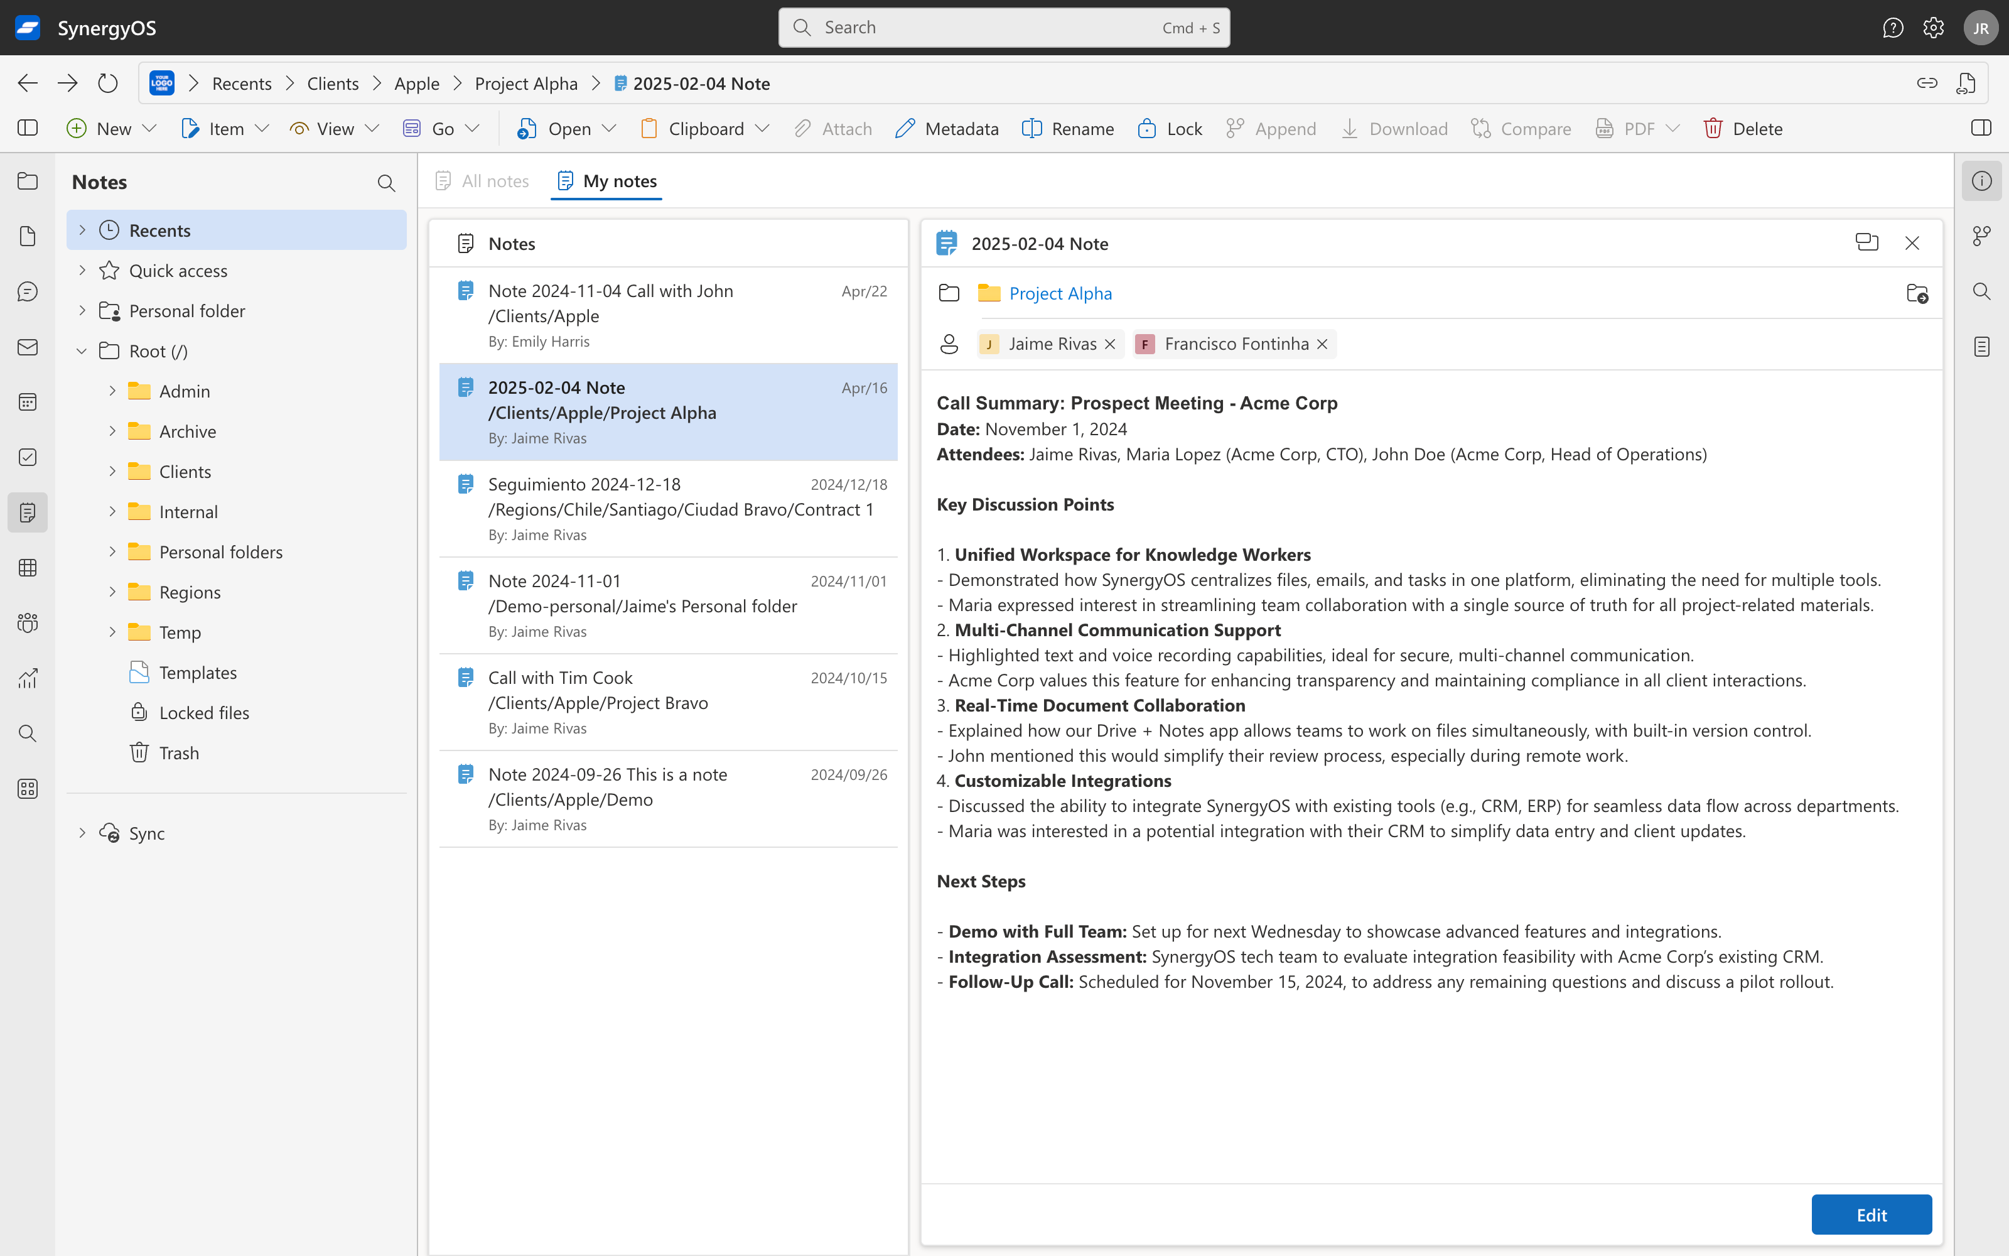Open the Open dropdown menu

pyautogui.click(x=568, y=129)
